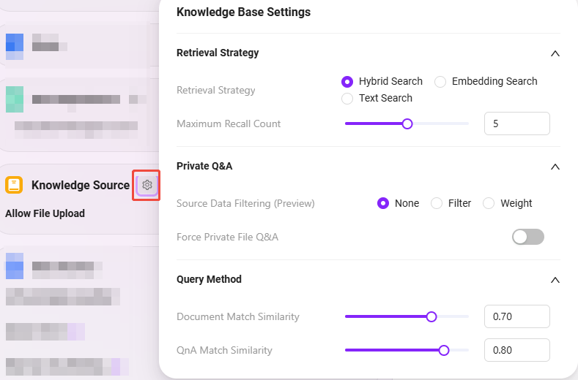Select None for Source Data Filtering
The width and height of the screenshot is (578, 380).
tap(383, 203)
